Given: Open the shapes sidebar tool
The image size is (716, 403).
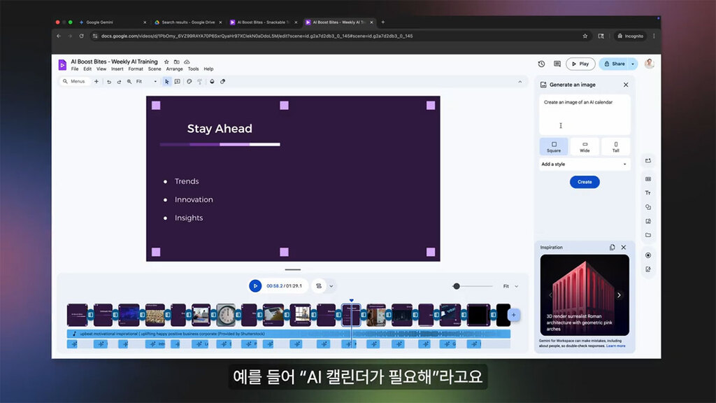Looking at the screenshot, I should 648,207.
